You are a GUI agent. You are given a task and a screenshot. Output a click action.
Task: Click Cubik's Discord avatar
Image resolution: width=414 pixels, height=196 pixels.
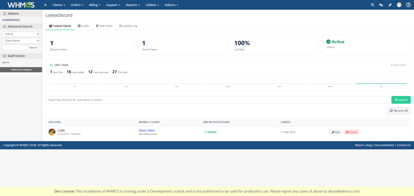[x=52, y=132]
